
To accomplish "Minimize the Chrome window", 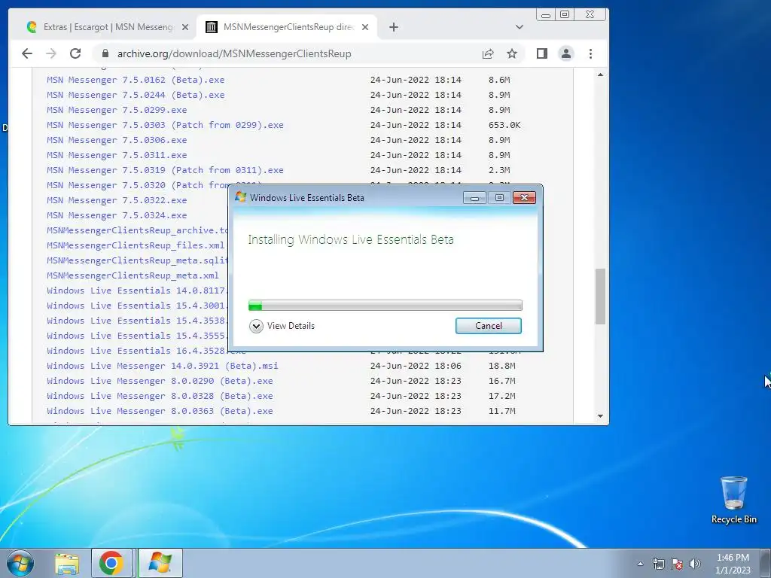I will tap(546, 15).
